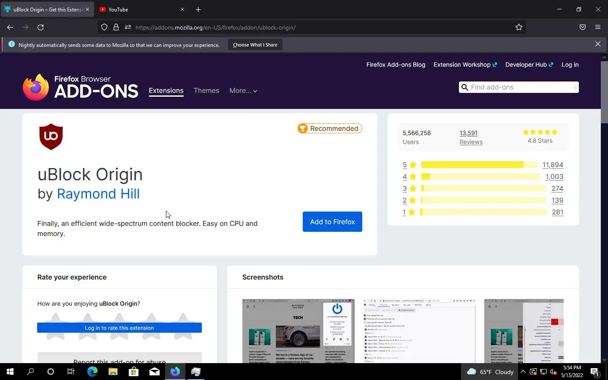Filter by 4 star rating bar
This screenshot has height=380, width=608.
481,176
